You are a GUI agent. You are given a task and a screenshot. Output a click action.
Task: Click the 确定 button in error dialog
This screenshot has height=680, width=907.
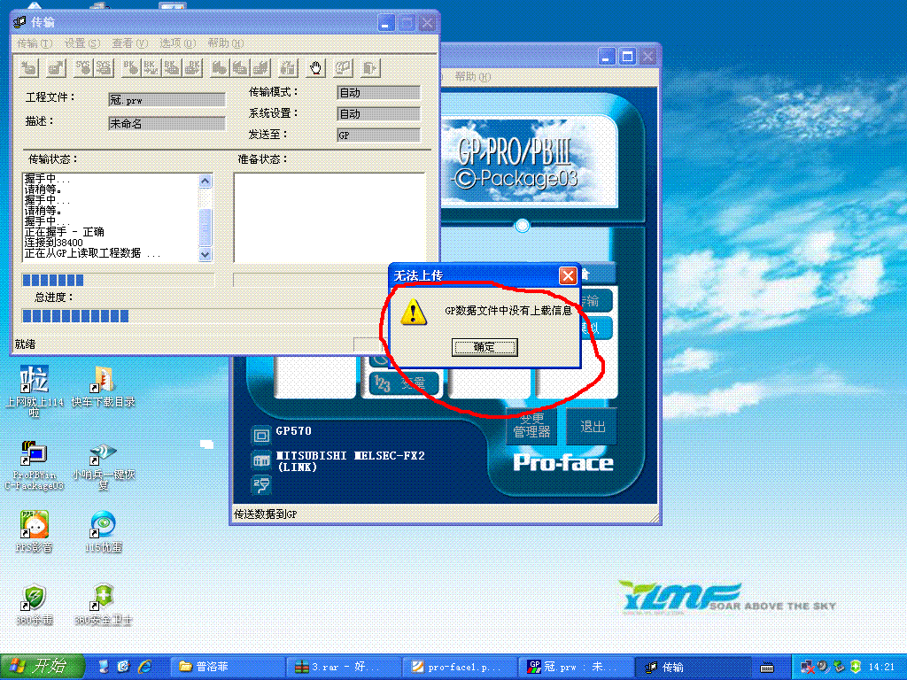(x=485, y=347)
